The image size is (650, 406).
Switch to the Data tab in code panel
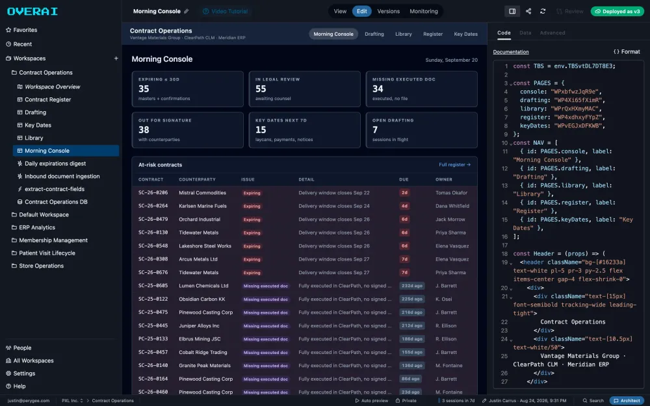[x=525, y=32]
